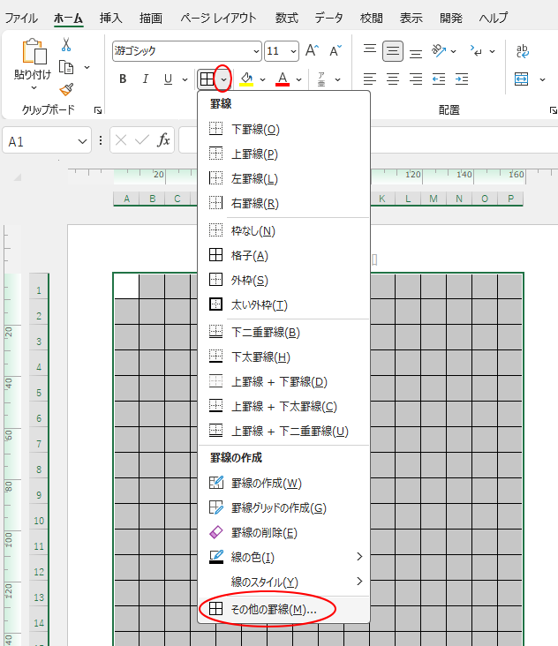Choose 下太罫線(H) thick bottom border

pos(284,357)
